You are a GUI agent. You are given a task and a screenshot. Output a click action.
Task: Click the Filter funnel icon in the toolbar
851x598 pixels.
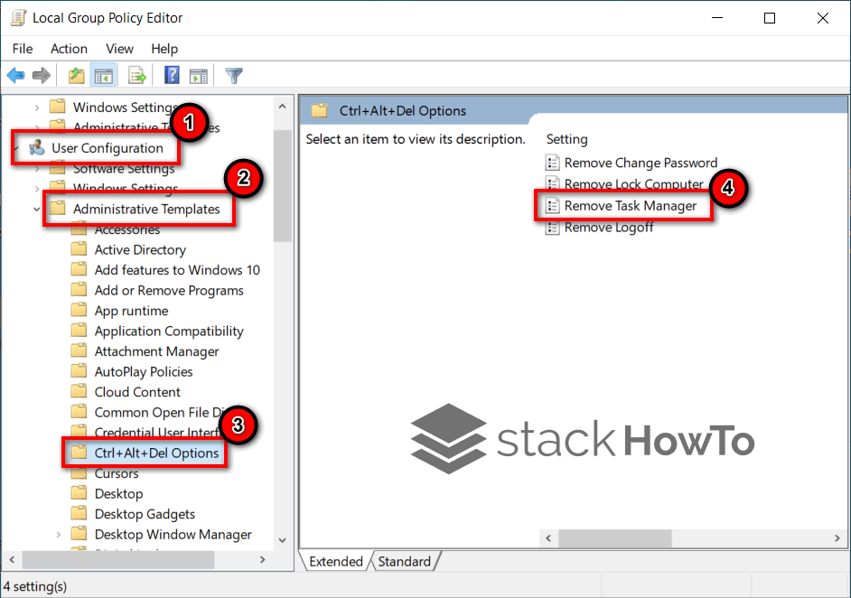tap(234, 75)
